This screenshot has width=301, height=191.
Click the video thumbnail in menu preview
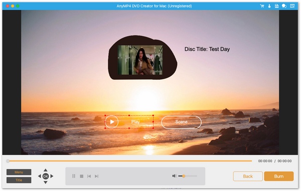(x=140, y=60)
